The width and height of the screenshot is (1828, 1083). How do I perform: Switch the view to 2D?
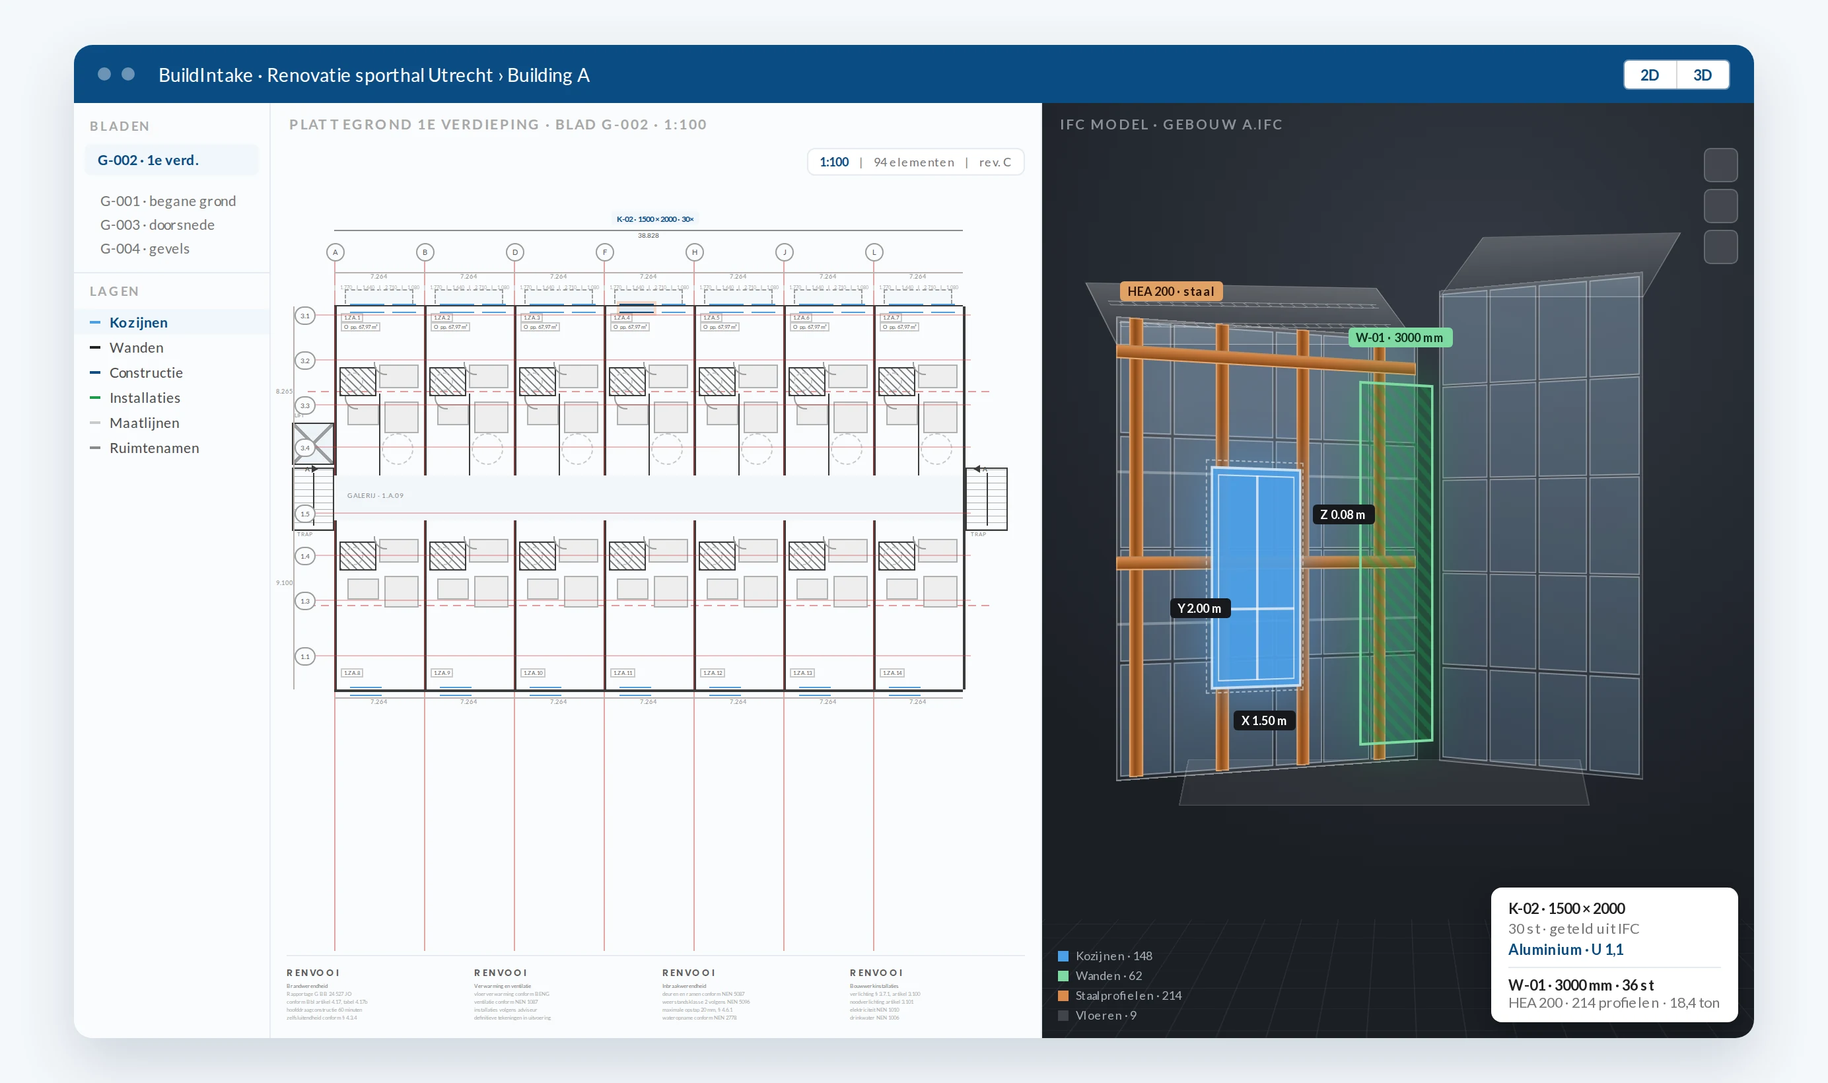point(1649,75)
